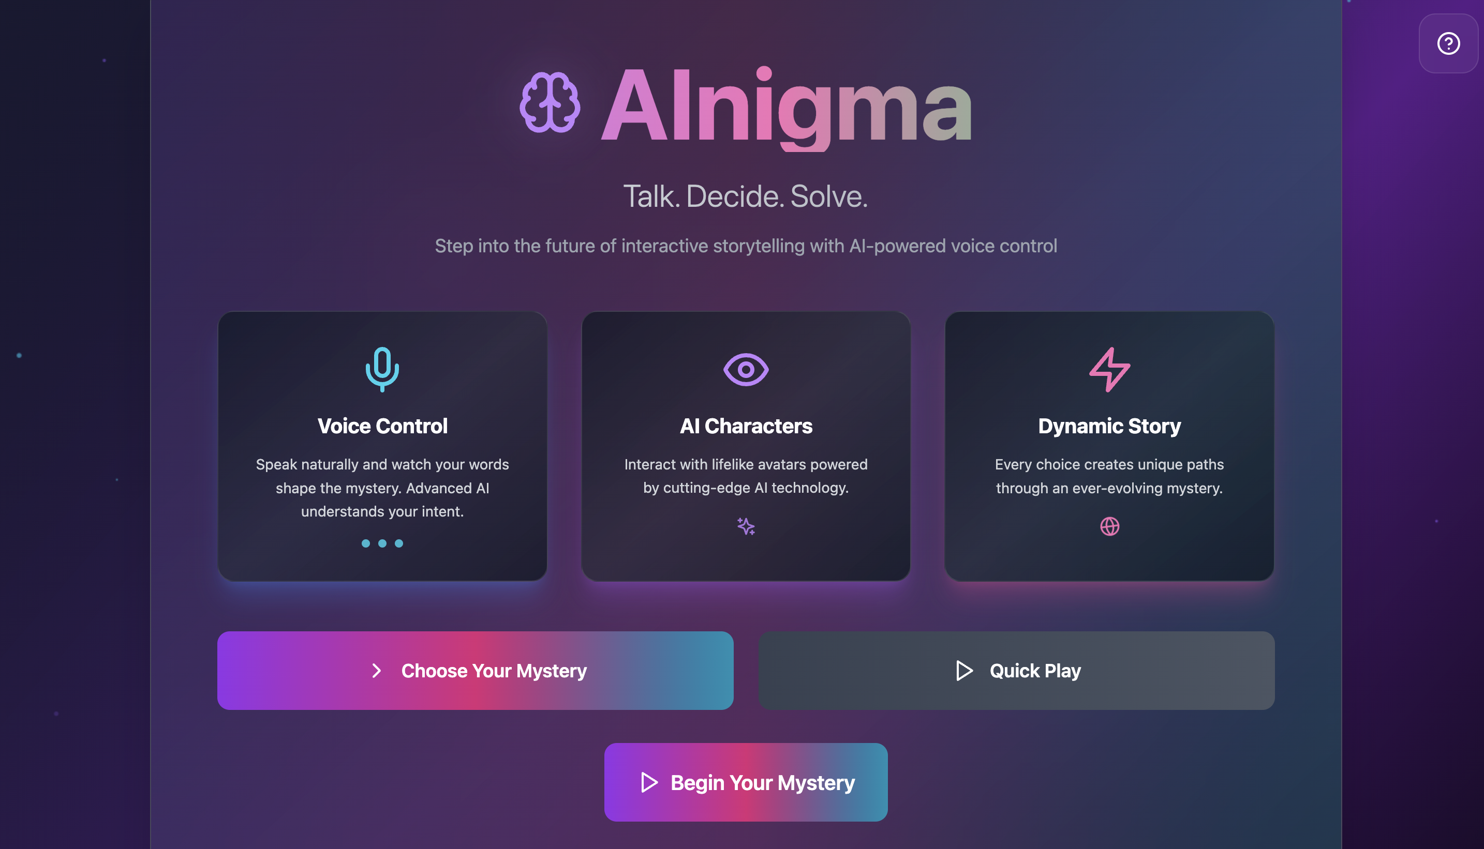Screen dimensions: 1484x849
Task: Click the play icon in Begin Your Mystery
Action: tap(649, 782)
